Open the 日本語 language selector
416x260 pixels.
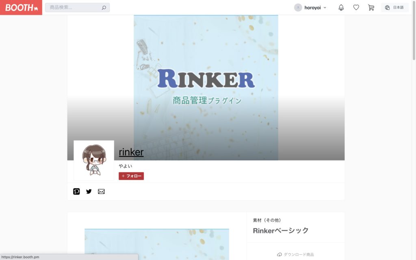coord(395,7)
